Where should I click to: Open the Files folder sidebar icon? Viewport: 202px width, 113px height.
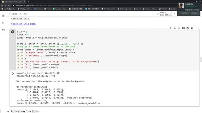pyautogui.click(x=3, y=30)
